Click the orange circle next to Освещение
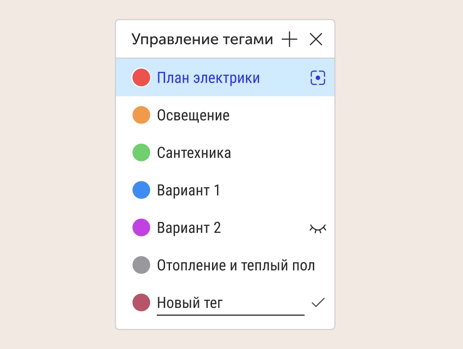This screenshot has height=349, width=463. (141, 115)
